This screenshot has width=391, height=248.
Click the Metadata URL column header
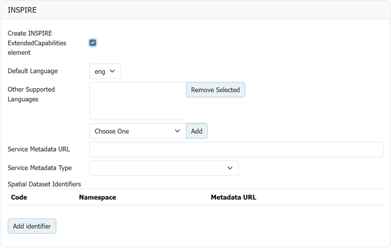[x=233, y=197]
